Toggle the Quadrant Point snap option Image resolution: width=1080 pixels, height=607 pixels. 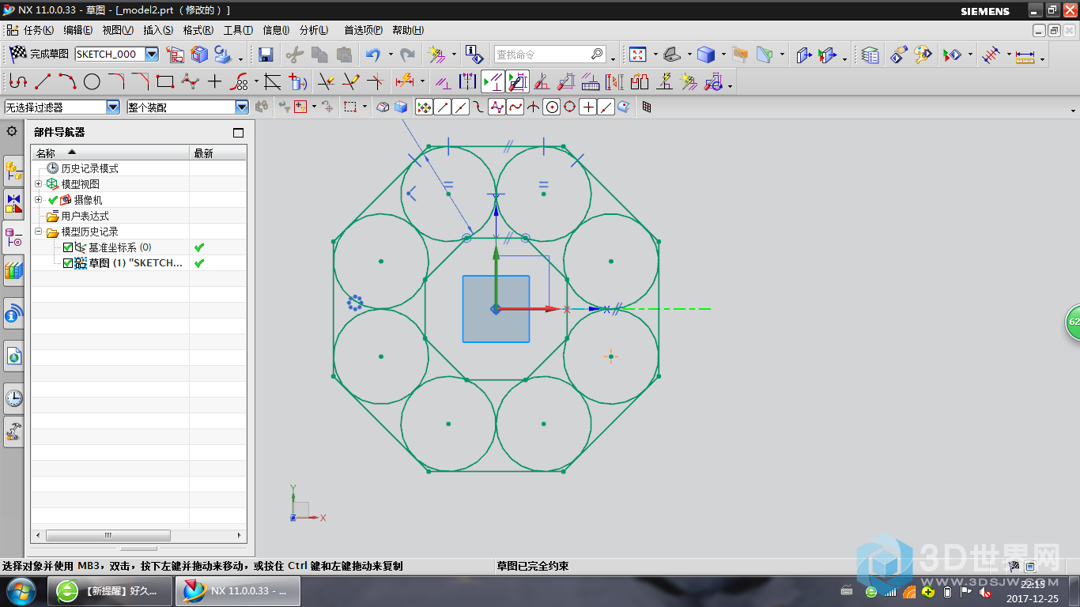tap(569, 107)
